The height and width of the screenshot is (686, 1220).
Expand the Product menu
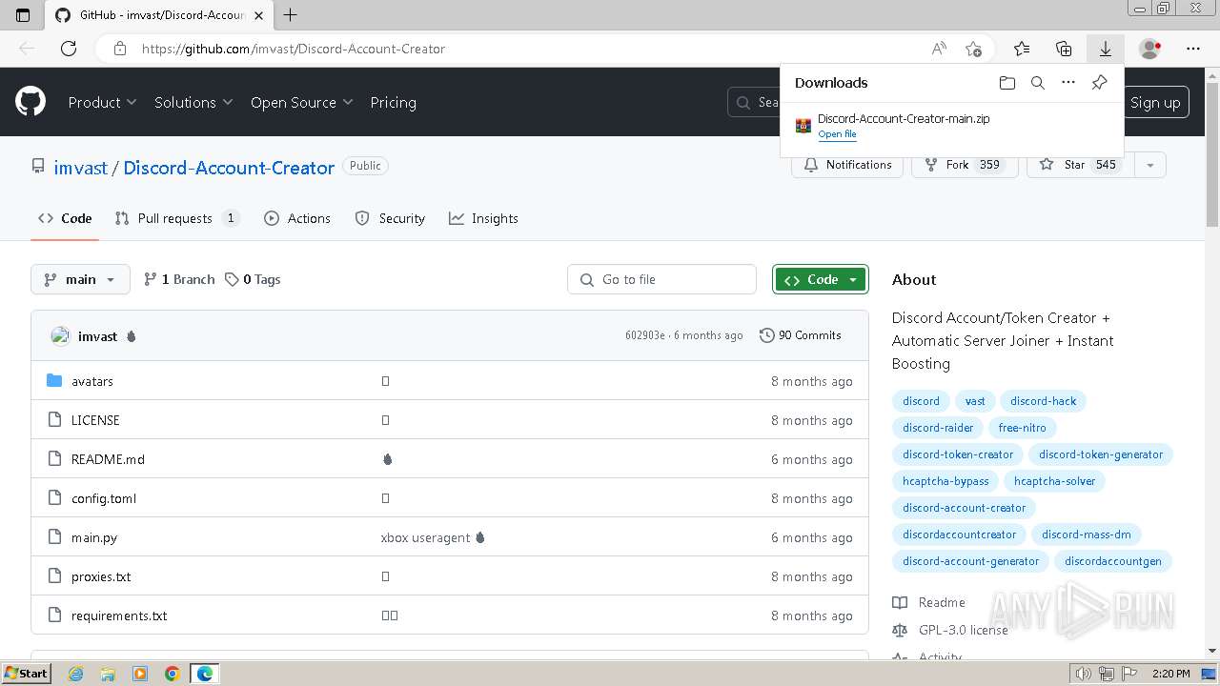(103, 102)
